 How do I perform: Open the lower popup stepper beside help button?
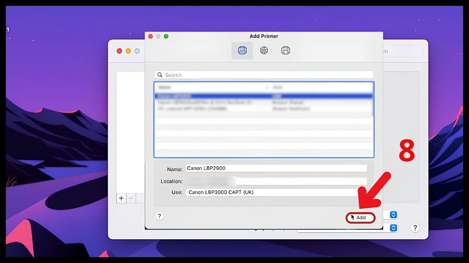tap(394, 228)
